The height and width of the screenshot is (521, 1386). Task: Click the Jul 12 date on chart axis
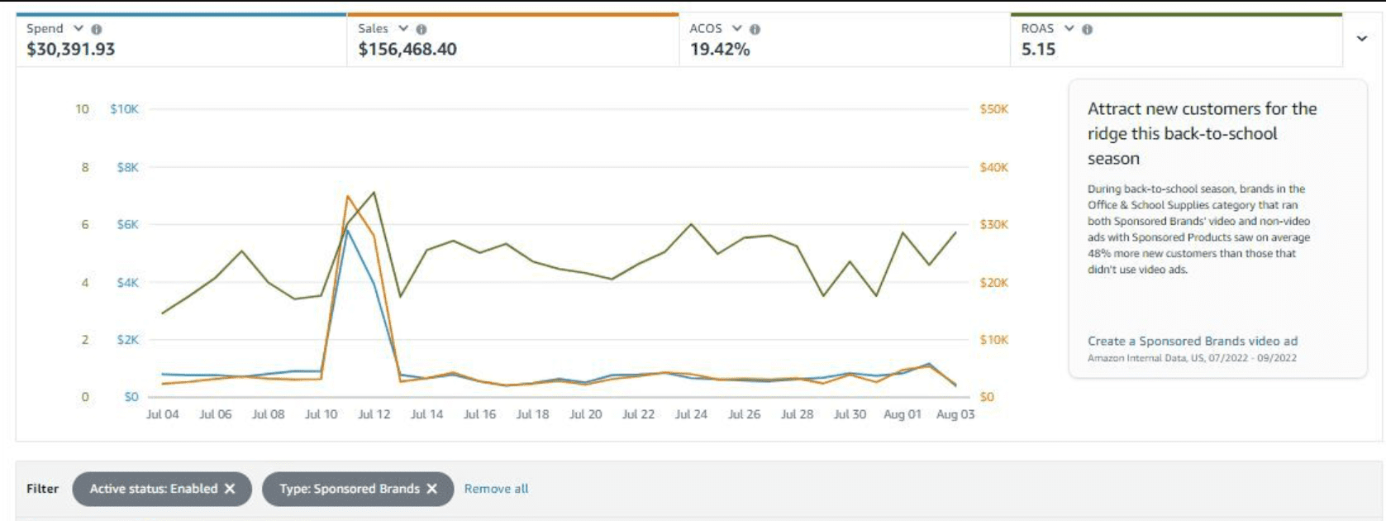pos(374,414)
